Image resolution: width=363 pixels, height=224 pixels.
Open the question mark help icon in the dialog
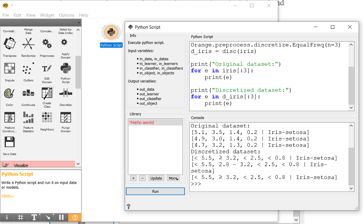128,206
